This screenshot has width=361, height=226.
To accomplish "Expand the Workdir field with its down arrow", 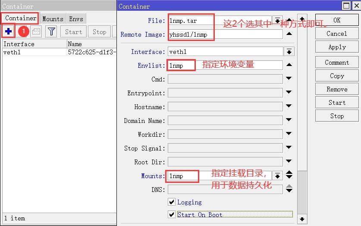I will point(289,135).
